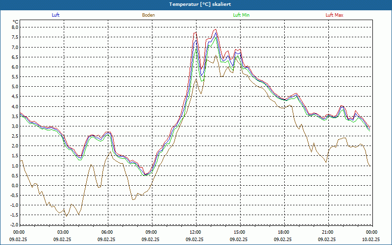Click the 21:00 time axis label

coord(327,232)
